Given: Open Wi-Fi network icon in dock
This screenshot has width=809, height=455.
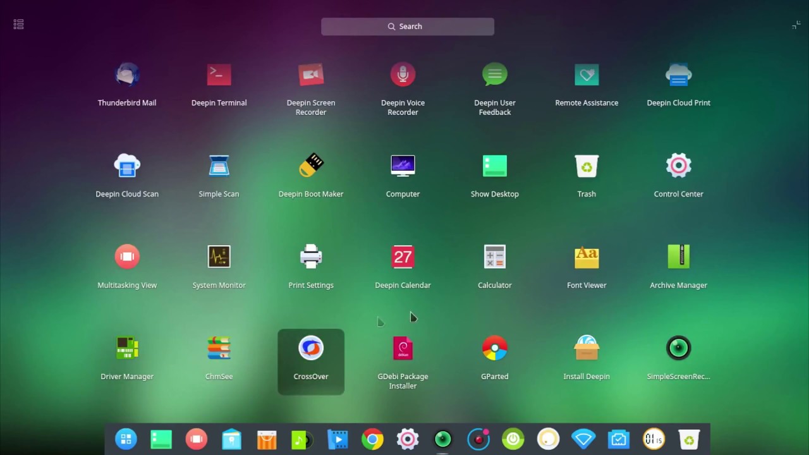Looking at the screenshot, I should pos(583,439).
